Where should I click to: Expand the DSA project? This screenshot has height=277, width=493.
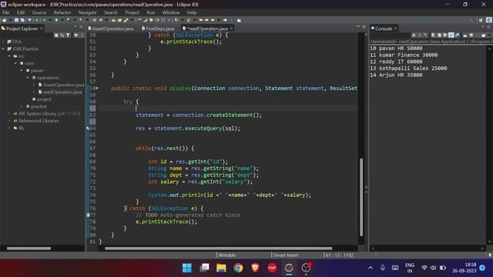[3, 42]
